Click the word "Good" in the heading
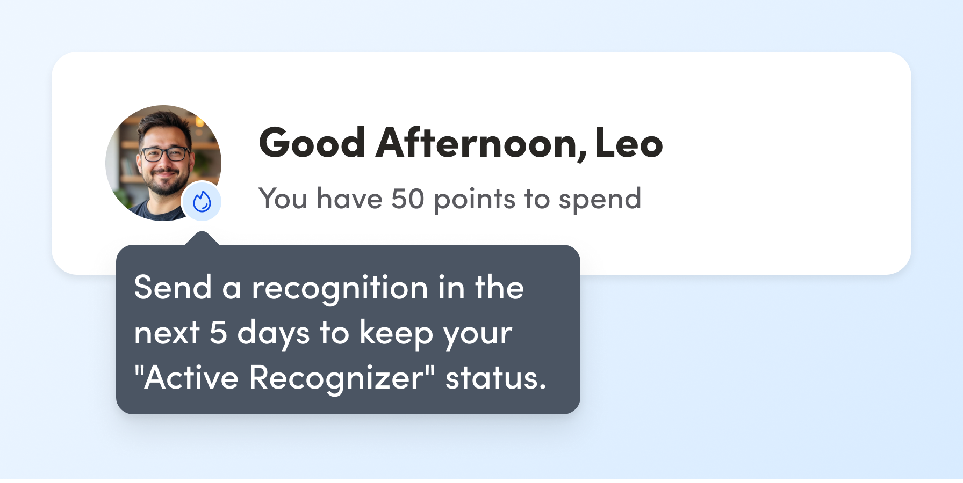 tap(312, 143)
